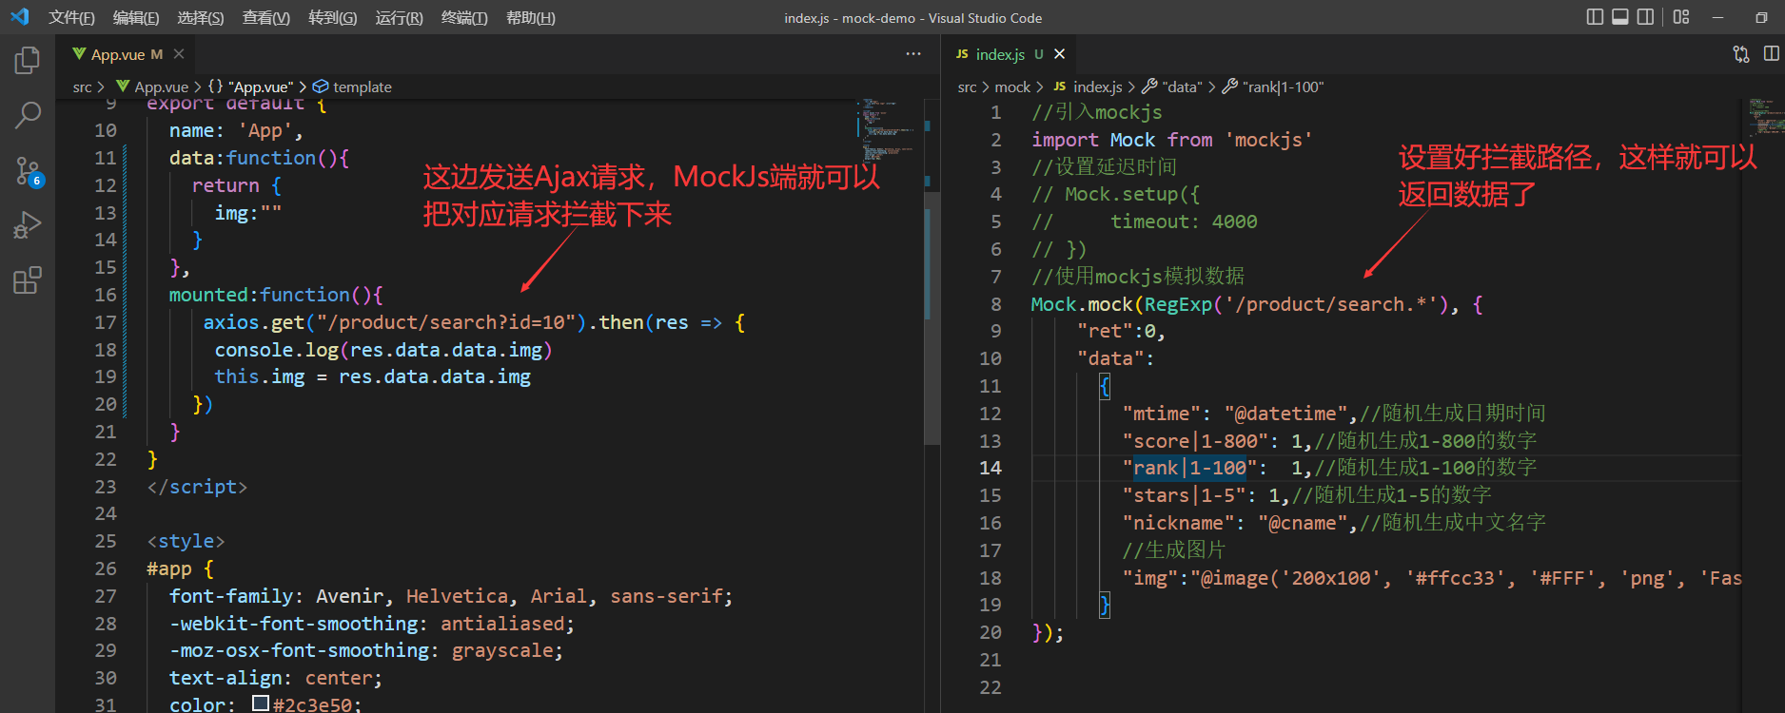The height and width of the screenshot is (713, 1785).
Task: Minimize the Visual Studio Code window
Action: coord(1717,17)
